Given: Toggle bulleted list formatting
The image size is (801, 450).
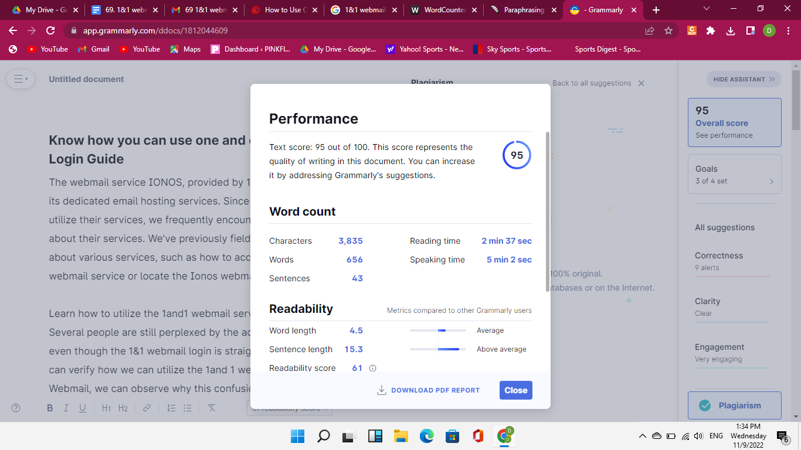Looking at the screenshot, I should coord(187,408).
